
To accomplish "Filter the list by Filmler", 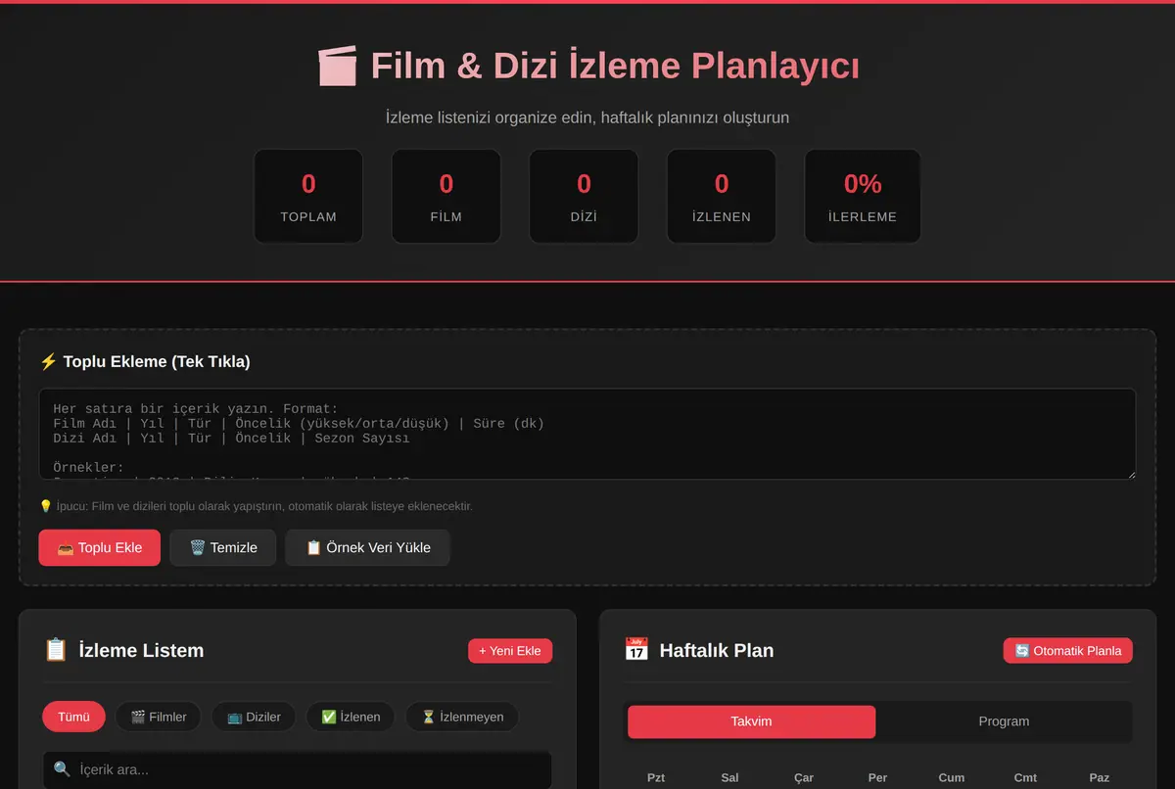I will click(x=158, y=717).
